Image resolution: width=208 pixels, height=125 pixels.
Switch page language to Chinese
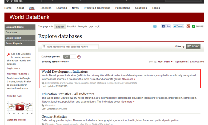(x=97, y=27)
